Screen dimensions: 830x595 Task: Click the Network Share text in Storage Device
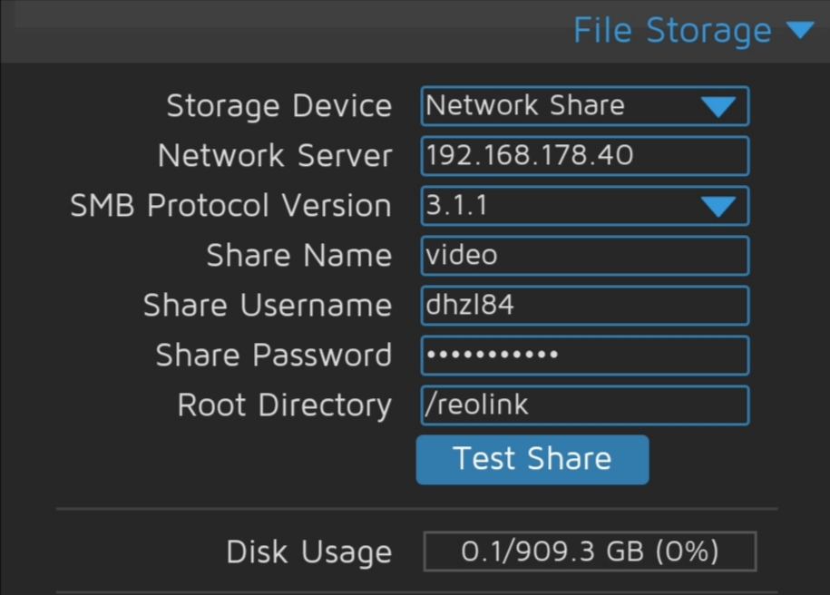(525, 106)
